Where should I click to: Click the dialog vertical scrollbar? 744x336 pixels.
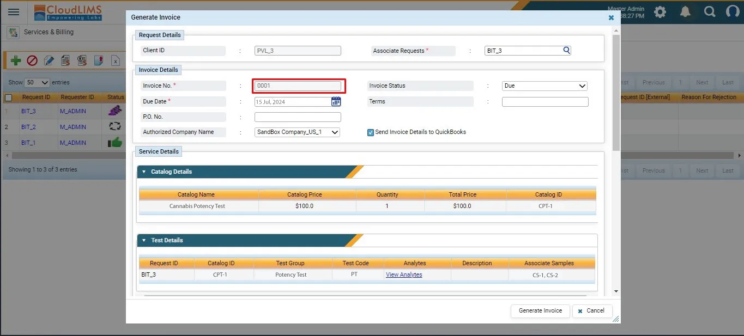coord(616,93)
